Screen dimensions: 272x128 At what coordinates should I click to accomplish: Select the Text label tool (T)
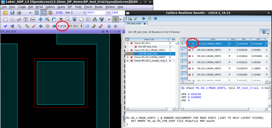[26, 19]
